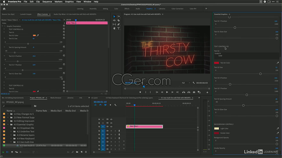The height and width of the screenshot is (158, 282).
Task: Add a marker in Program monitor
Action: [x=140, y=92]
